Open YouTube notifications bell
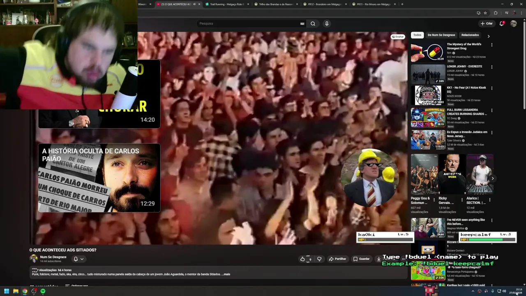The height and width of the screenshot is (296, 526). (x=502, y=23)
